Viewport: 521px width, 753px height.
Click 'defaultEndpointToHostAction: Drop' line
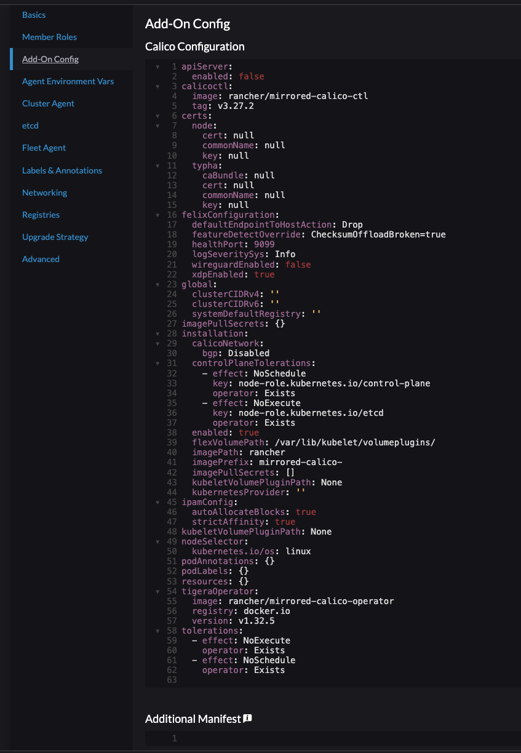(x=277, y=225)
